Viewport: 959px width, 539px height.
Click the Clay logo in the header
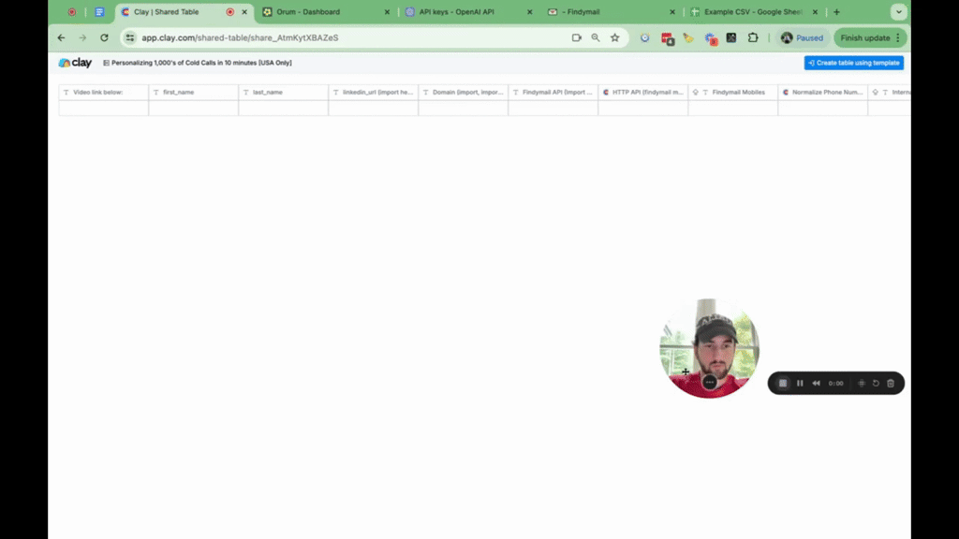[75, 63]
